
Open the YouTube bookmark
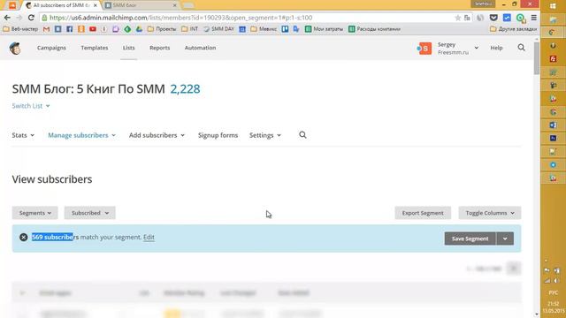(x=93, y=29)
